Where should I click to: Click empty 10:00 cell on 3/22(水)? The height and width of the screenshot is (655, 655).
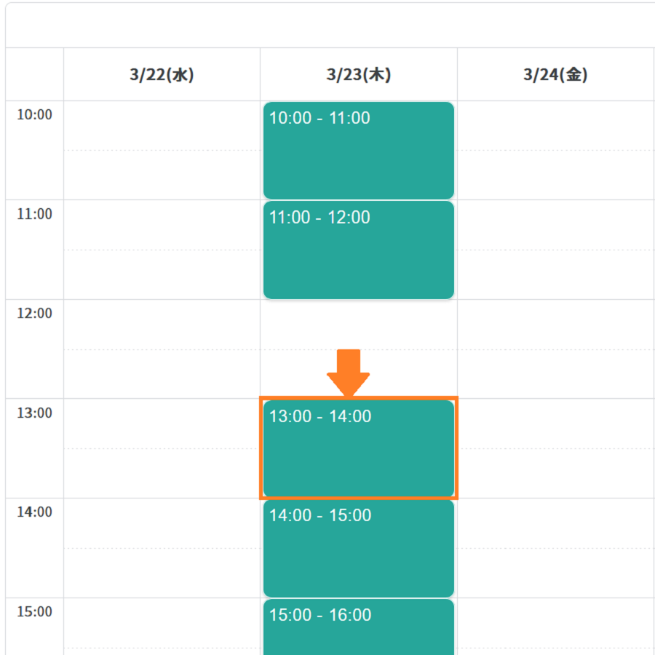[x=162, y=151]
